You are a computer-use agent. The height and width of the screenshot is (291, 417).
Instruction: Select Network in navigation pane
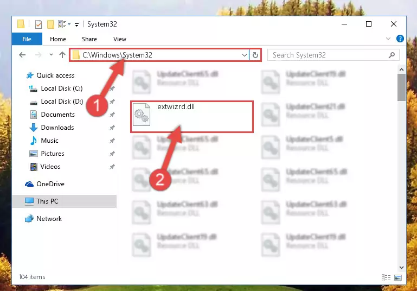pos(49,219)
